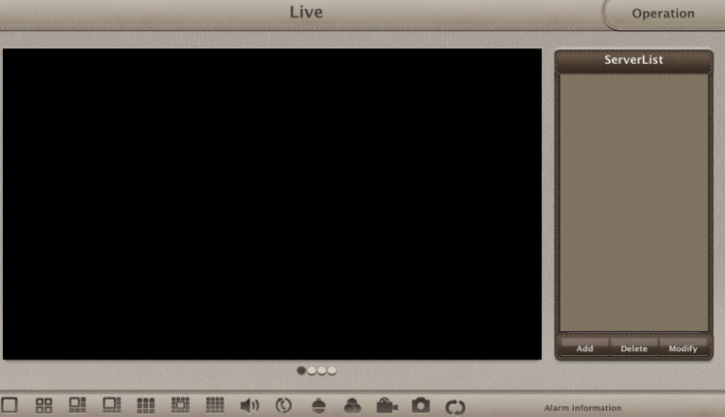Open the PTZ dome camera control
This screenshot has width=725, height=417.
(x=319, y=406)
